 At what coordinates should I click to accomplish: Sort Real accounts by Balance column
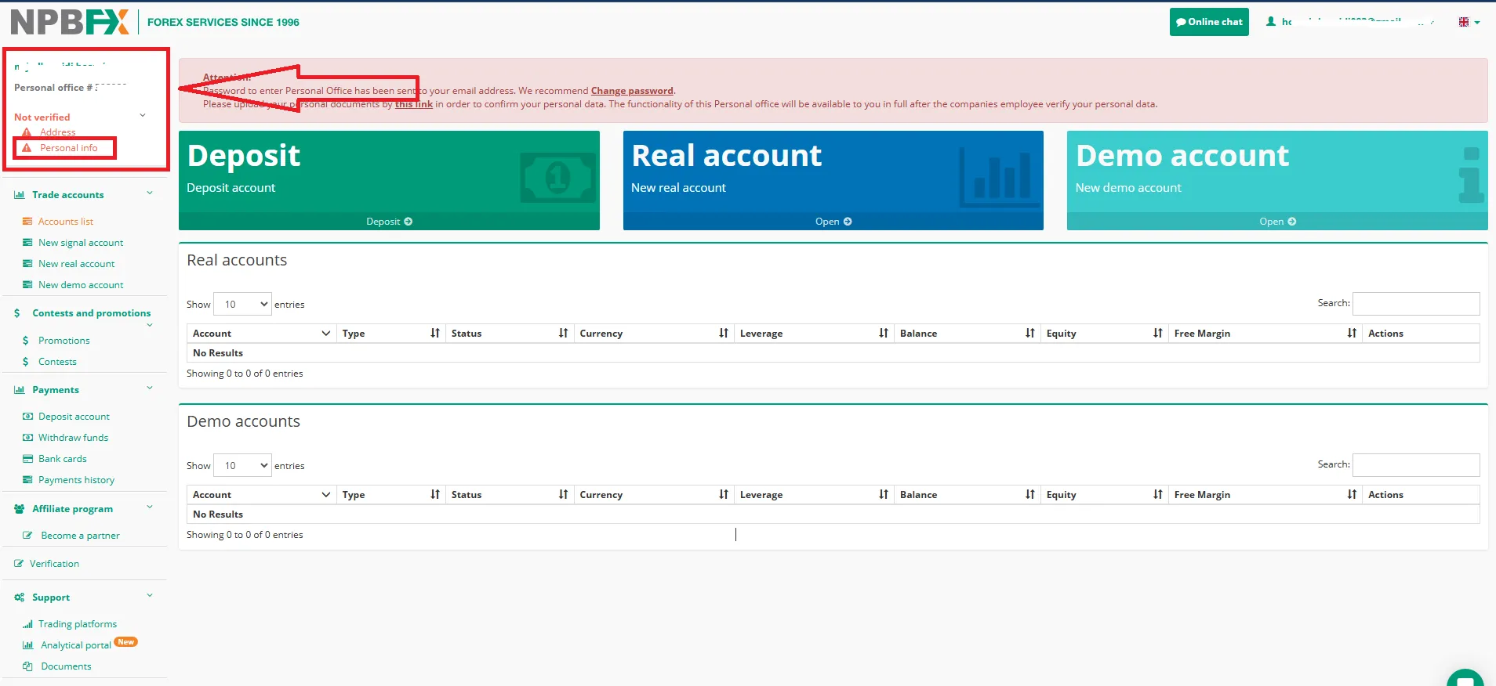tap(1029, 334)
